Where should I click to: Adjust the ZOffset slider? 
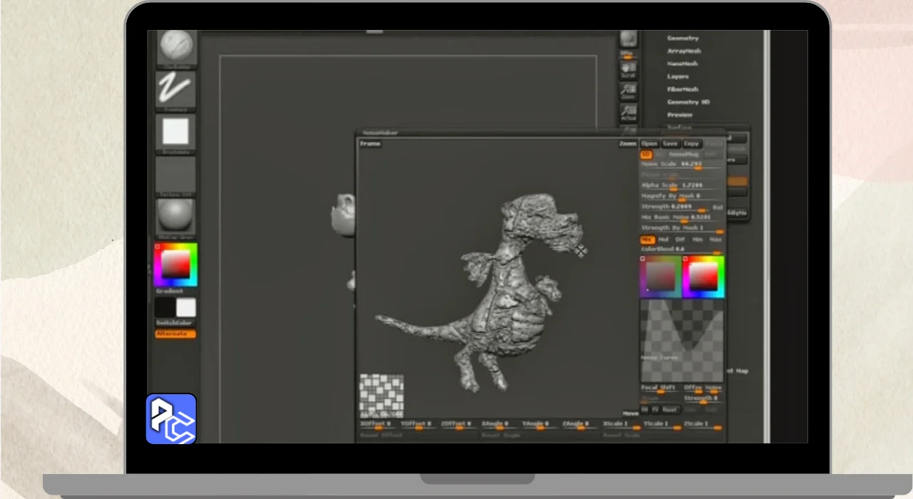(459, 425)
